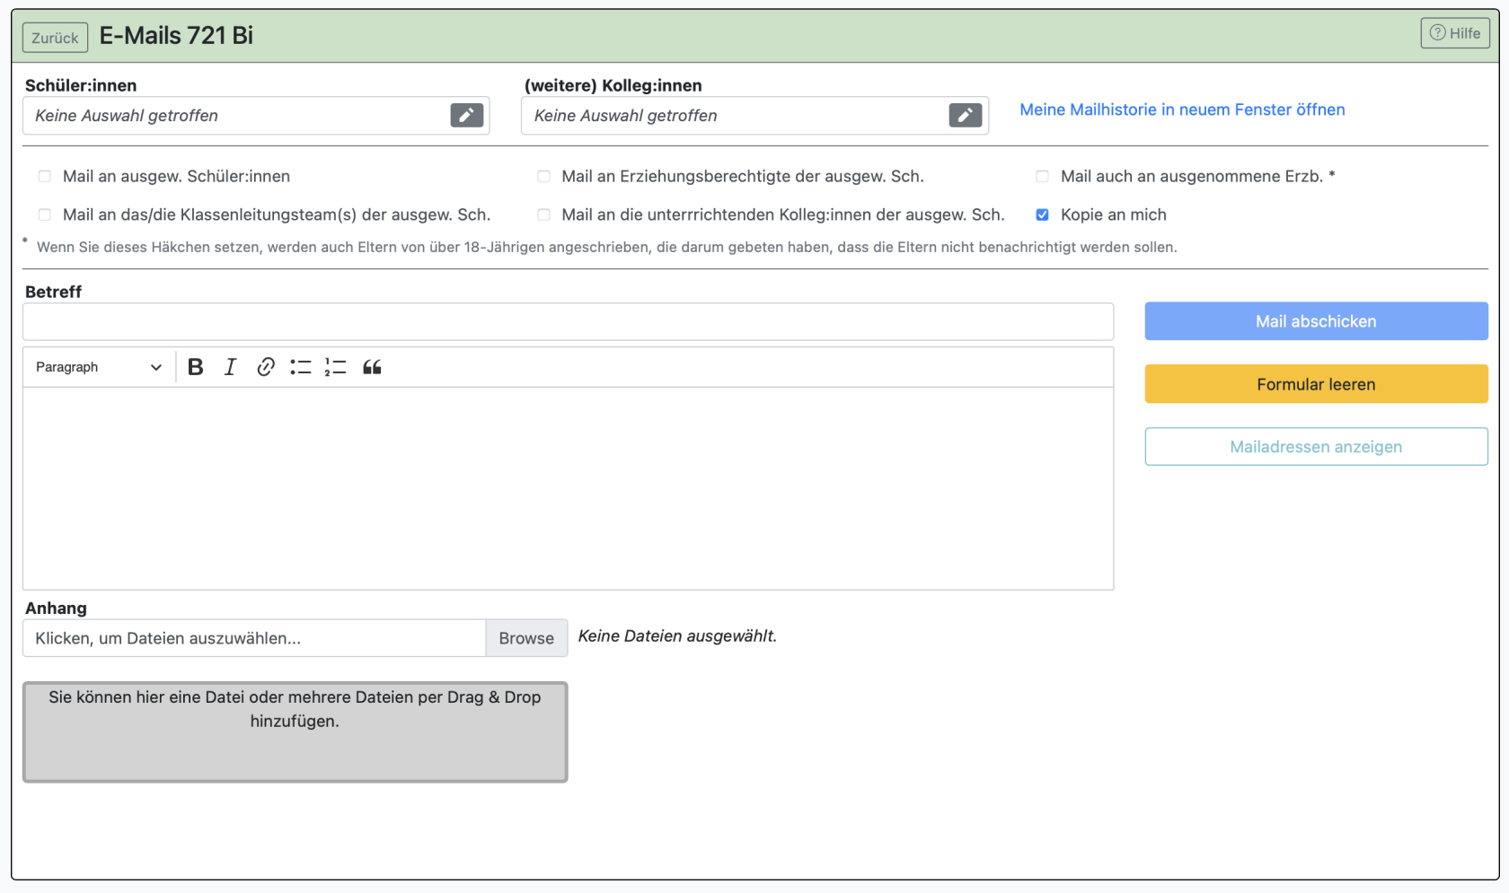Screen dimensions: 1509x893
Task: Toggle italic formatting in editor
Action: point(230,367)
